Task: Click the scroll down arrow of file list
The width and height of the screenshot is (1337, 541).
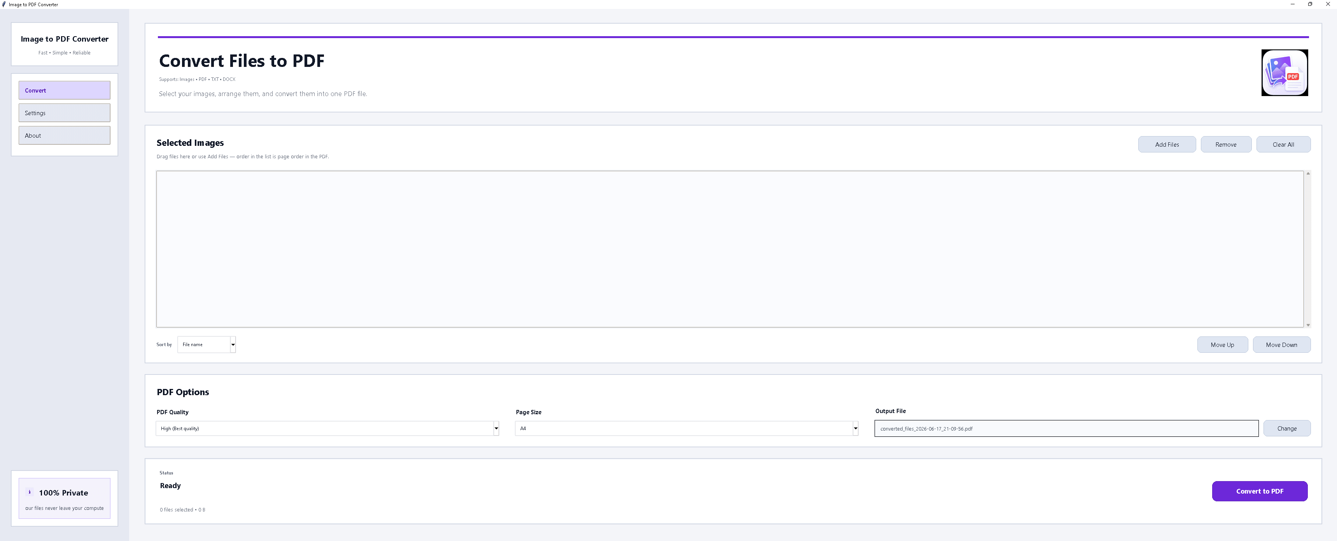Action: click(x=1308, y=325)
